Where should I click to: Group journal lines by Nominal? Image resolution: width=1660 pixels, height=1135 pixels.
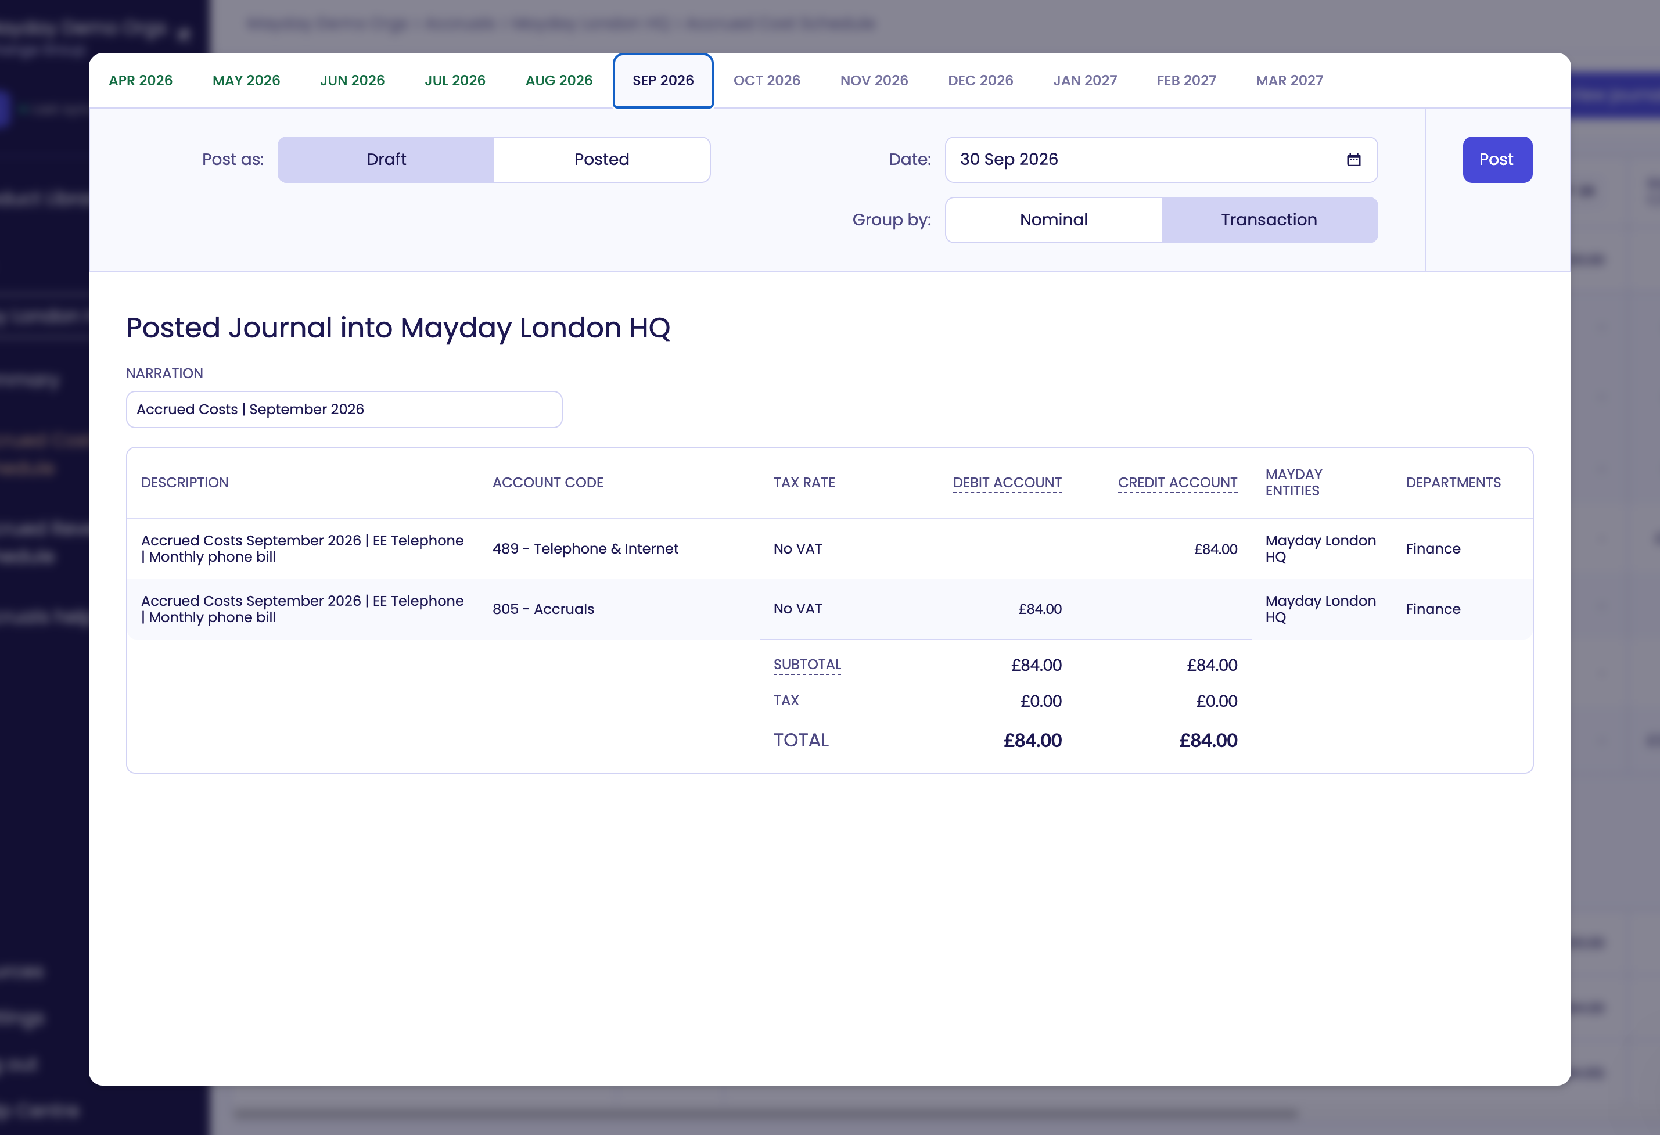1054,220
